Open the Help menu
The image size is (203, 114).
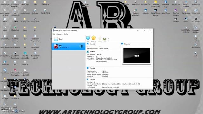(x=66, y=34)
